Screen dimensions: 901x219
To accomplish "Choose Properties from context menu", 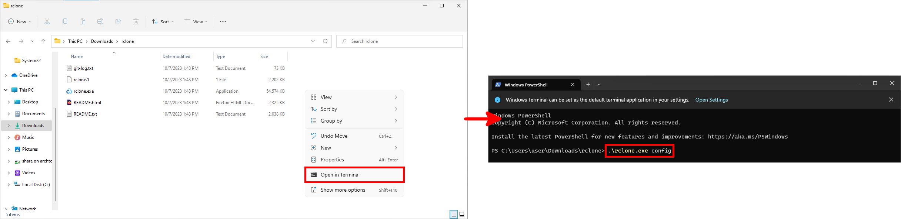I will pyautogui.click(x=354, y=160).
